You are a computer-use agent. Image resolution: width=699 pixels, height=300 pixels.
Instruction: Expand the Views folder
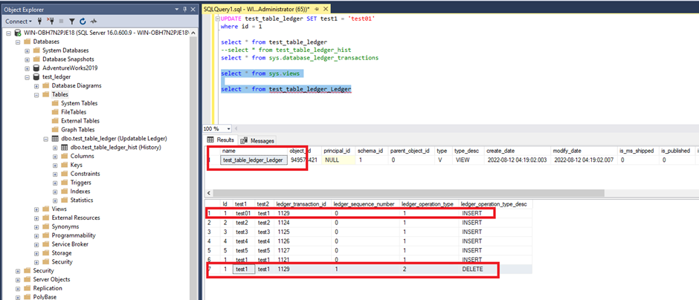point(36,209)
